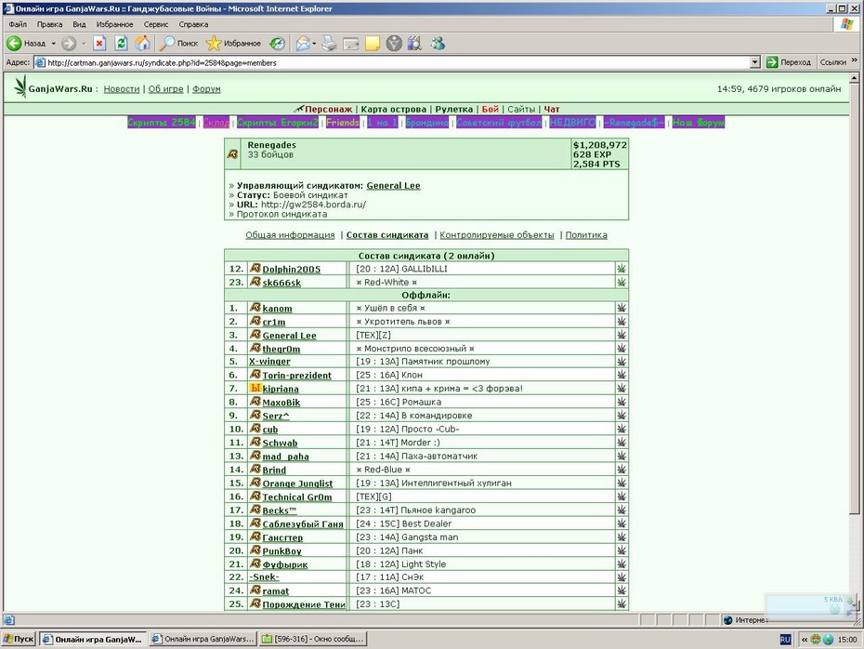Open the General Lee manager profile link
Image resolution: width=864 pixels, height=649 pixels.
[x=393, y=186]
